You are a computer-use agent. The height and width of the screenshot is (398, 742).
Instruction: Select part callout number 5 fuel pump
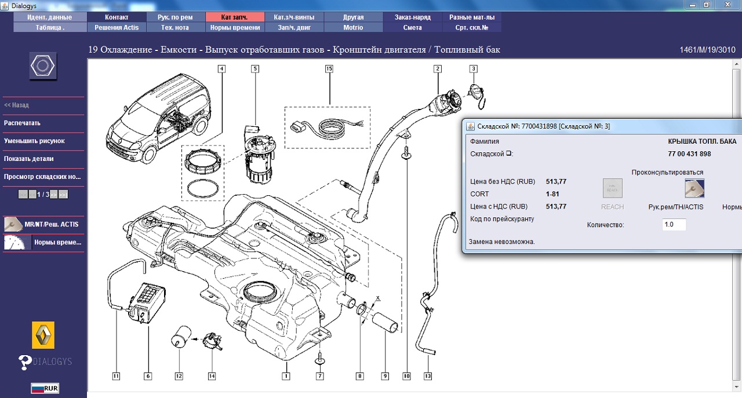coord(254,68)
